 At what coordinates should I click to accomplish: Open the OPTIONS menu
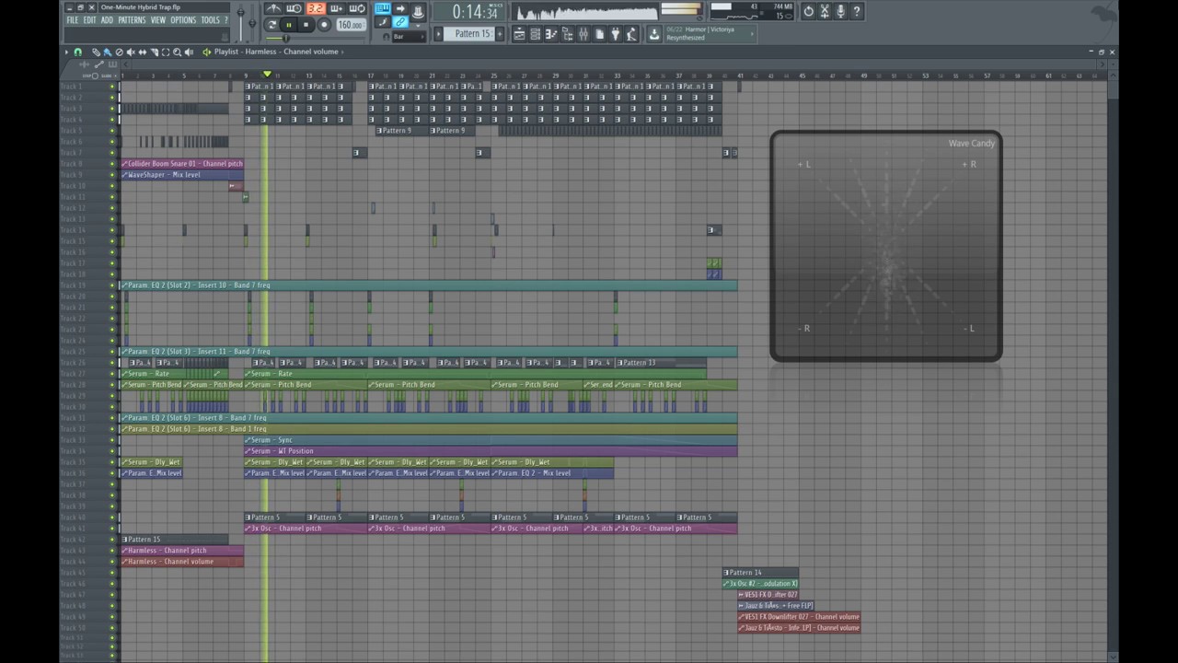[x=183, y=20]
